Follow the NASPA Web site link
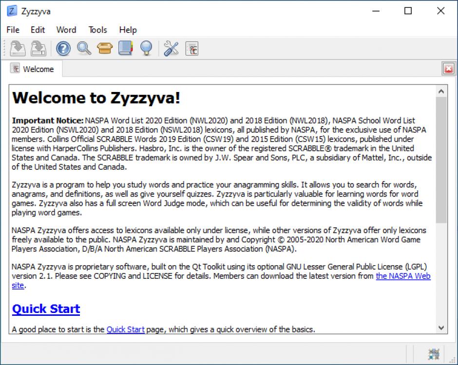 (403, 276)
